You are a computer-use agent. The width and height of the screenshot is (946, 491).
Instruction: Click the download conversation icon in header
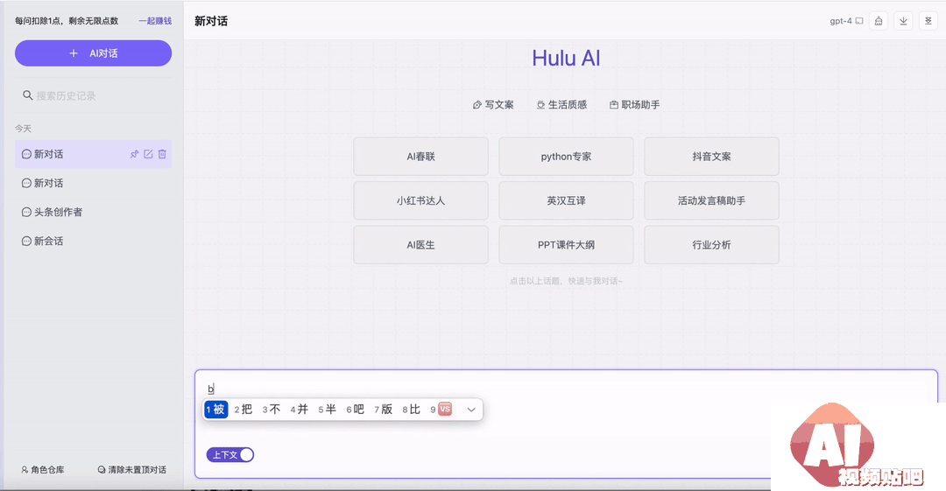[x=903, y=21]
